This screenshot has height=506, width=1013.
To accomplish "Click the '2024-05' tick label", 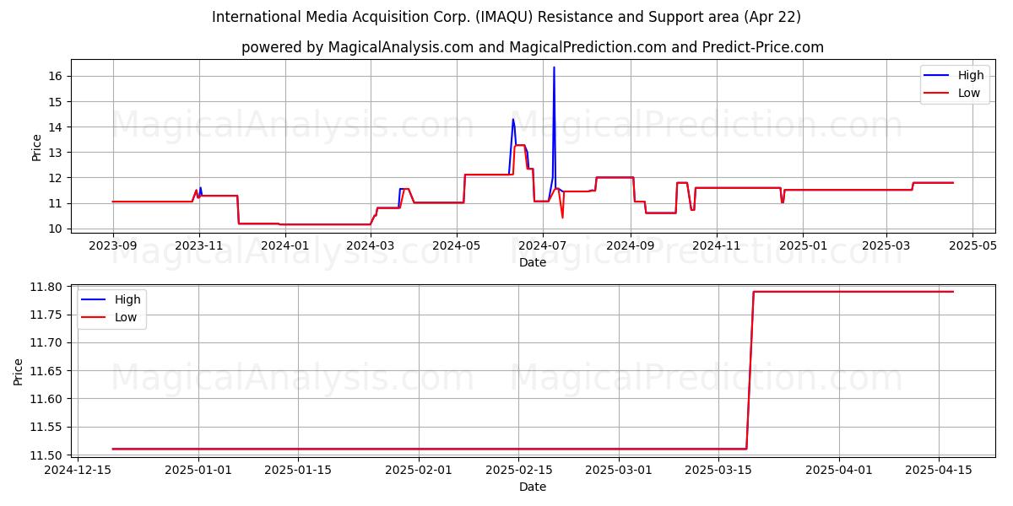I will coord(457,245).
